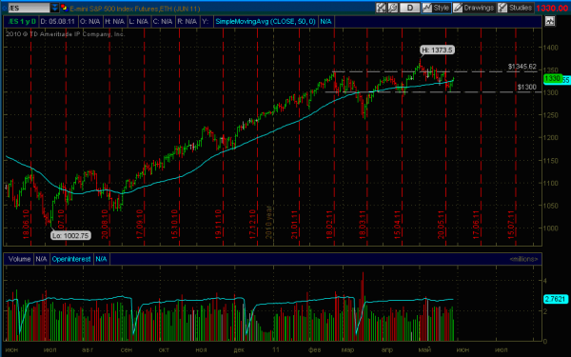Click the 18.02.11 expiration marker

[329, 224]
